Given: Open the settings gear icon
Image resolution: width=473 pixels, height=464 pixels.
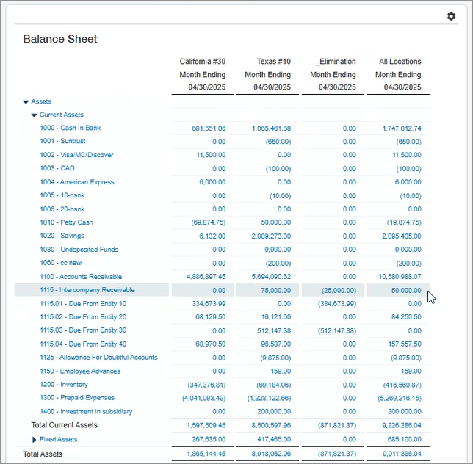Looking at the screenshot, I should (x=451, y=16).
